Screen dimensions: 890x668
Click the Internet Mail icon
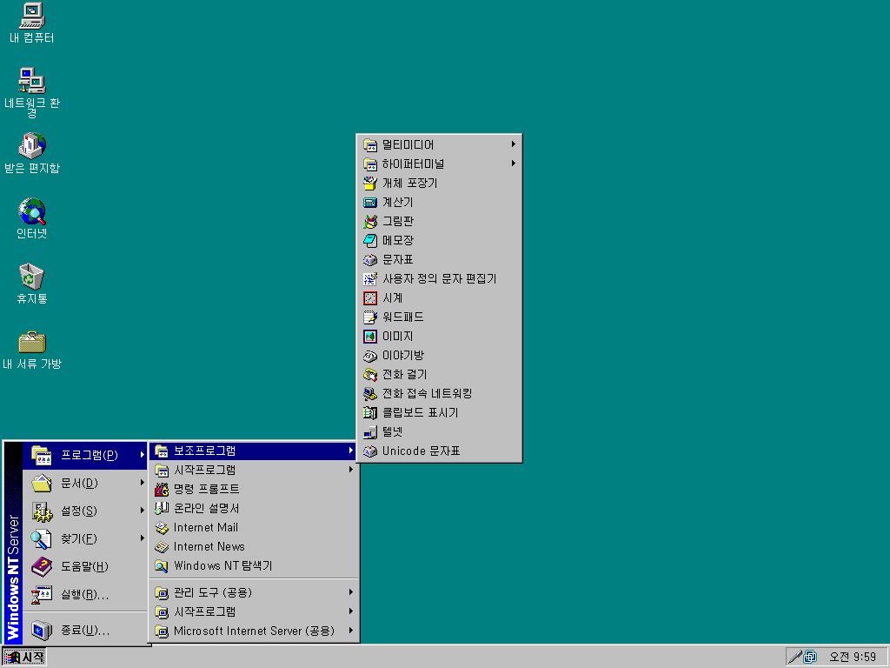coord(162,528)
